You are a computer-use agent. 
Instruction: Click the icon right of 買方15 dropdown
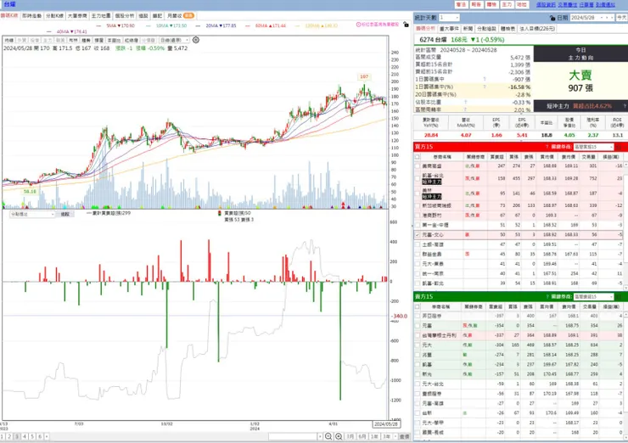[x=619, y=147]
